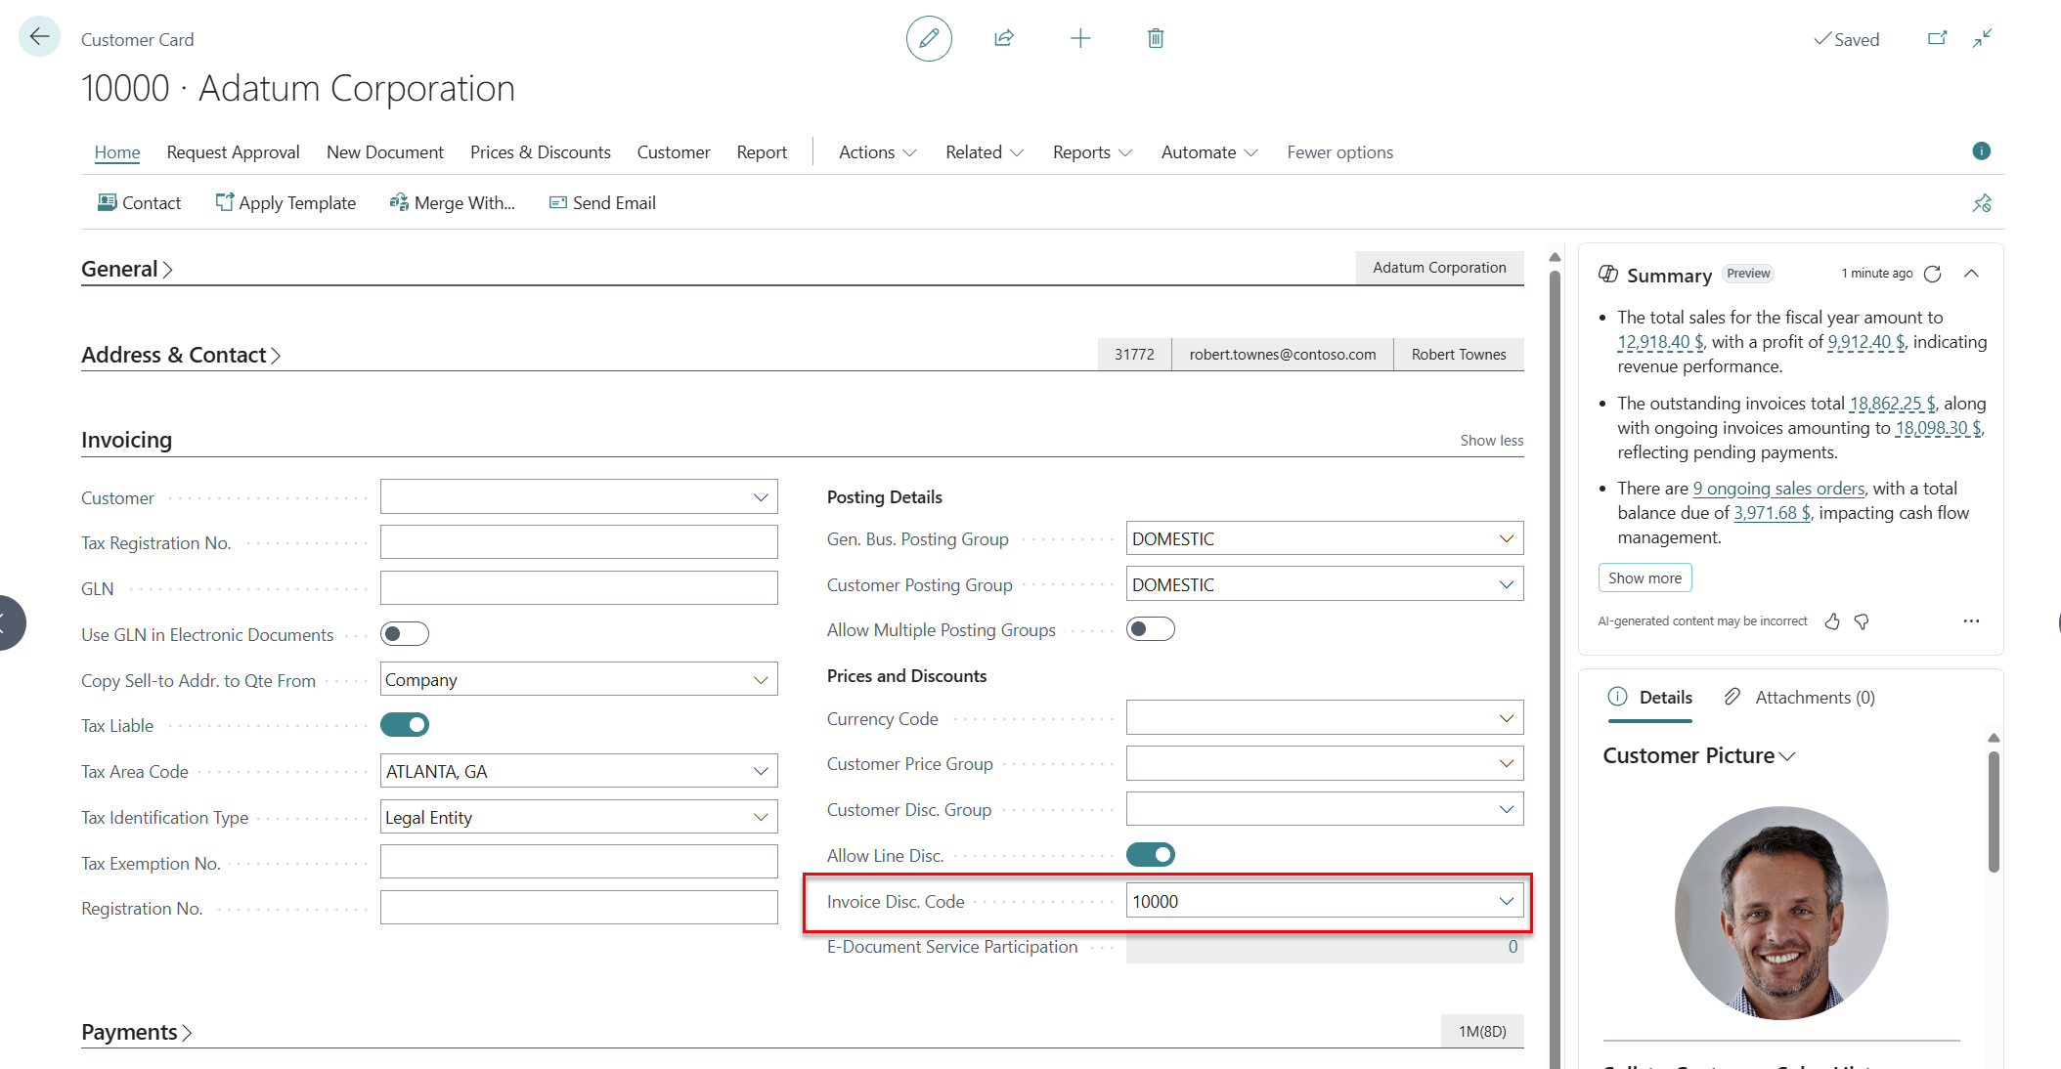Select Prices & Discounts menu

[x=541, y=152]
